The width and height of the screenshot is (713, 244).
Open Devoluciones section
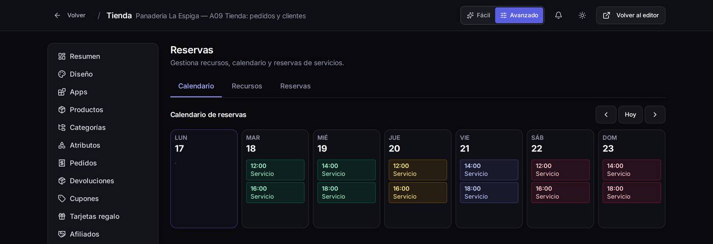point(103,181)
